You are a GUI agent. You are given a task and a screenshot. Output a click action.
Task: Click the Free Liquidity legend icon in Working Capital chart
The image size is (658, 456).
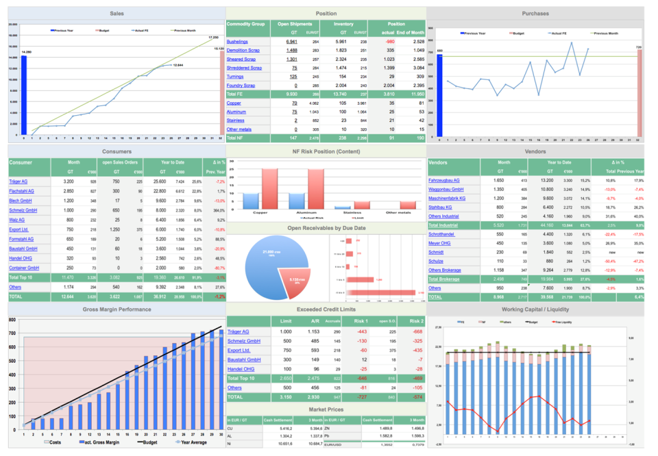pos(553,321)
